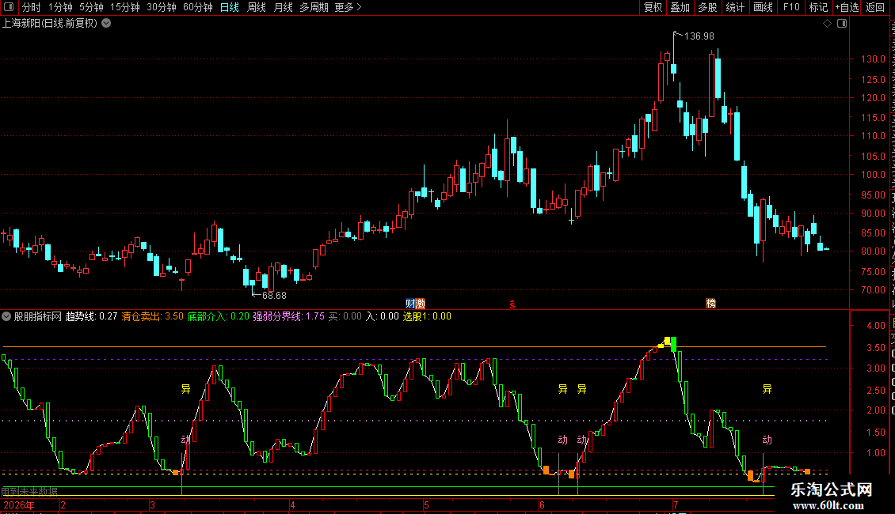Switch to 60分钟 period
The image size is (895, 514).
(x=198, y=7)
